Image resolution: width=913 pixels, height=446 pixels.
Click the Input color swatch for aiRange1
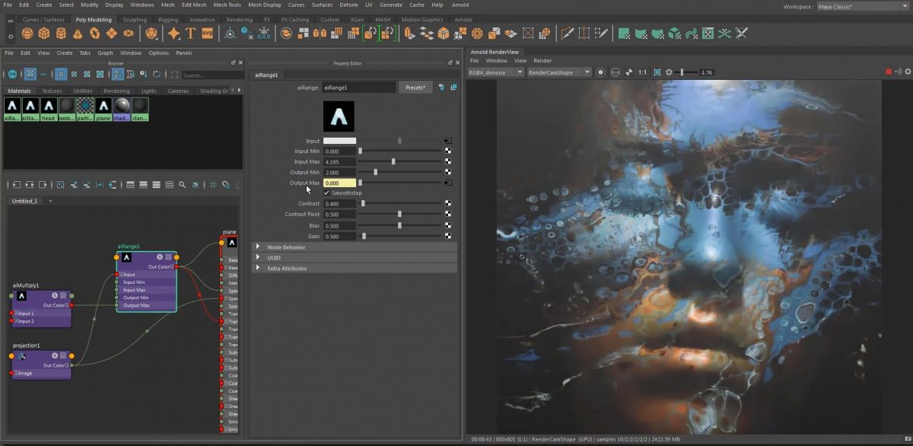339,141
